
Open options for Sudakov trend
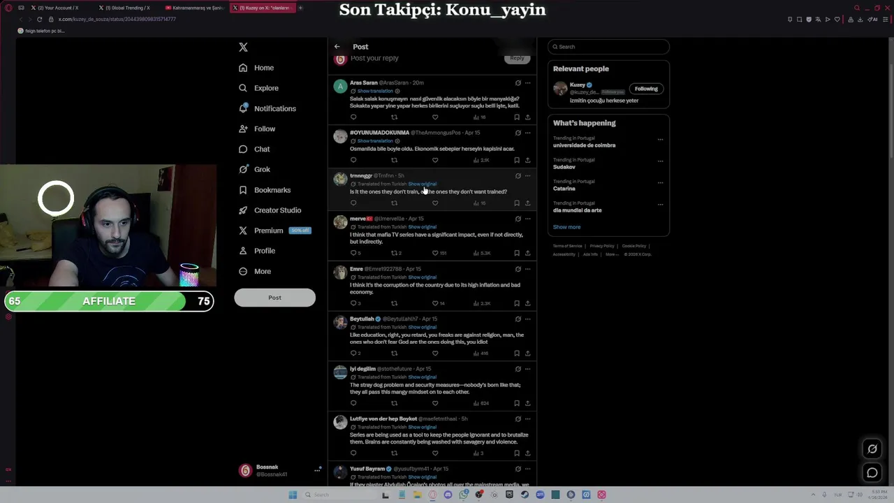pyautogui.click(x=660, y=161)
